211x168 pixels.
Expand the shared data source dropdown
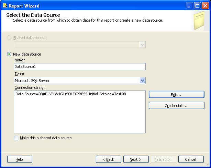(142, 45)
